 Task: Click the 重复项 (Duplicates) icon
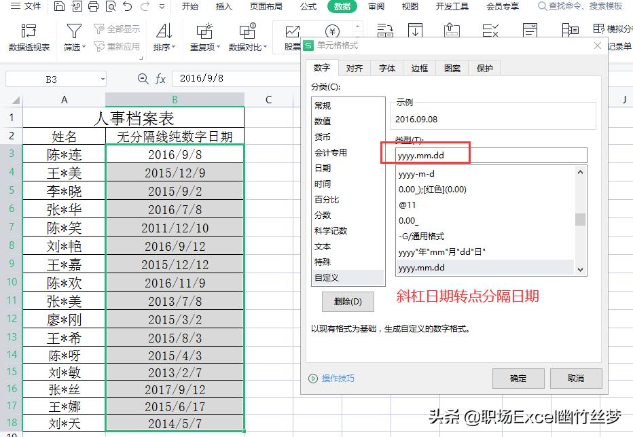204,33
